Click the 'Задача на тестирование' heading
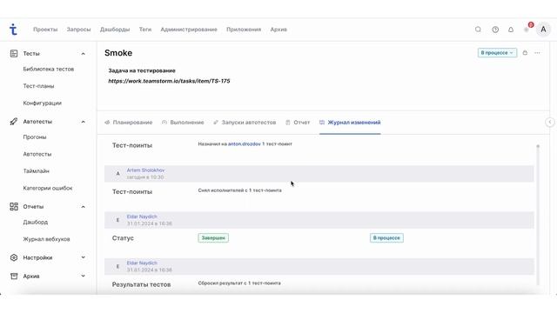 142,70
